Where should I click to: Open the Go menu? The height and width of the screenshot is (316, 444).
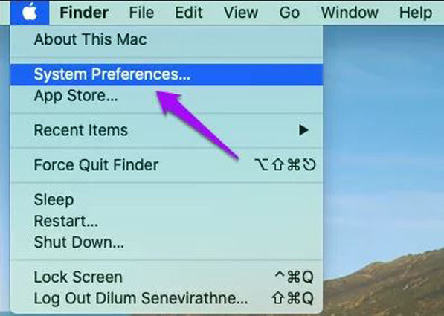click(x=289, y=13)
